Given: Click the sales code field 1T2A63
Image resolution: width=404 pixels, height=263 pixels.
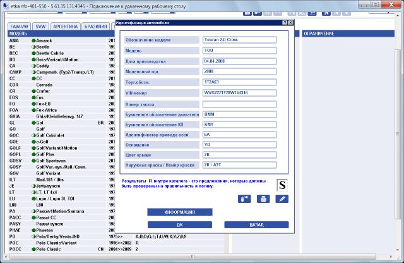Looking at the screenshot, I should tap(239, 82).
